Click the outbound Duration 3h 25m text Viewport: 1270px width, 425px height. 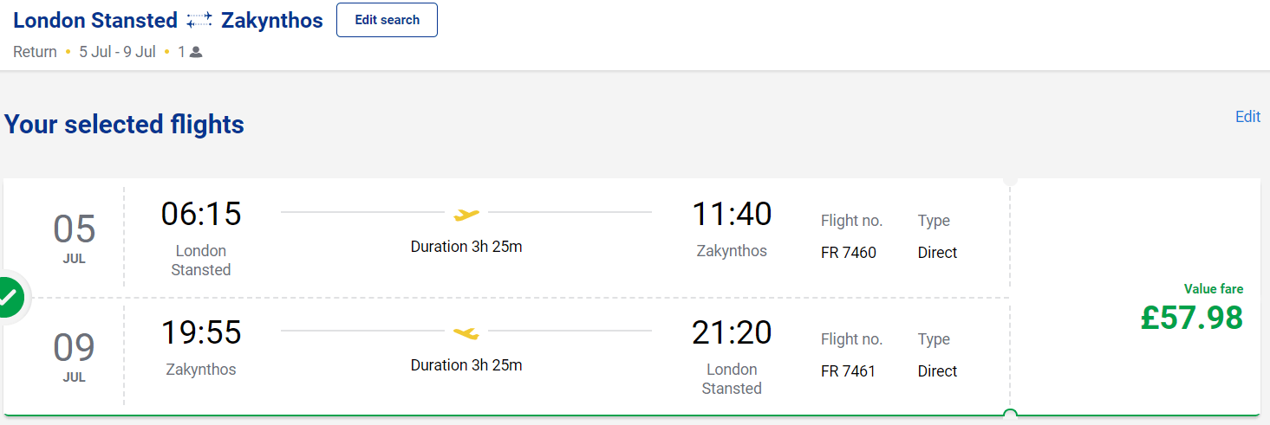466,247
